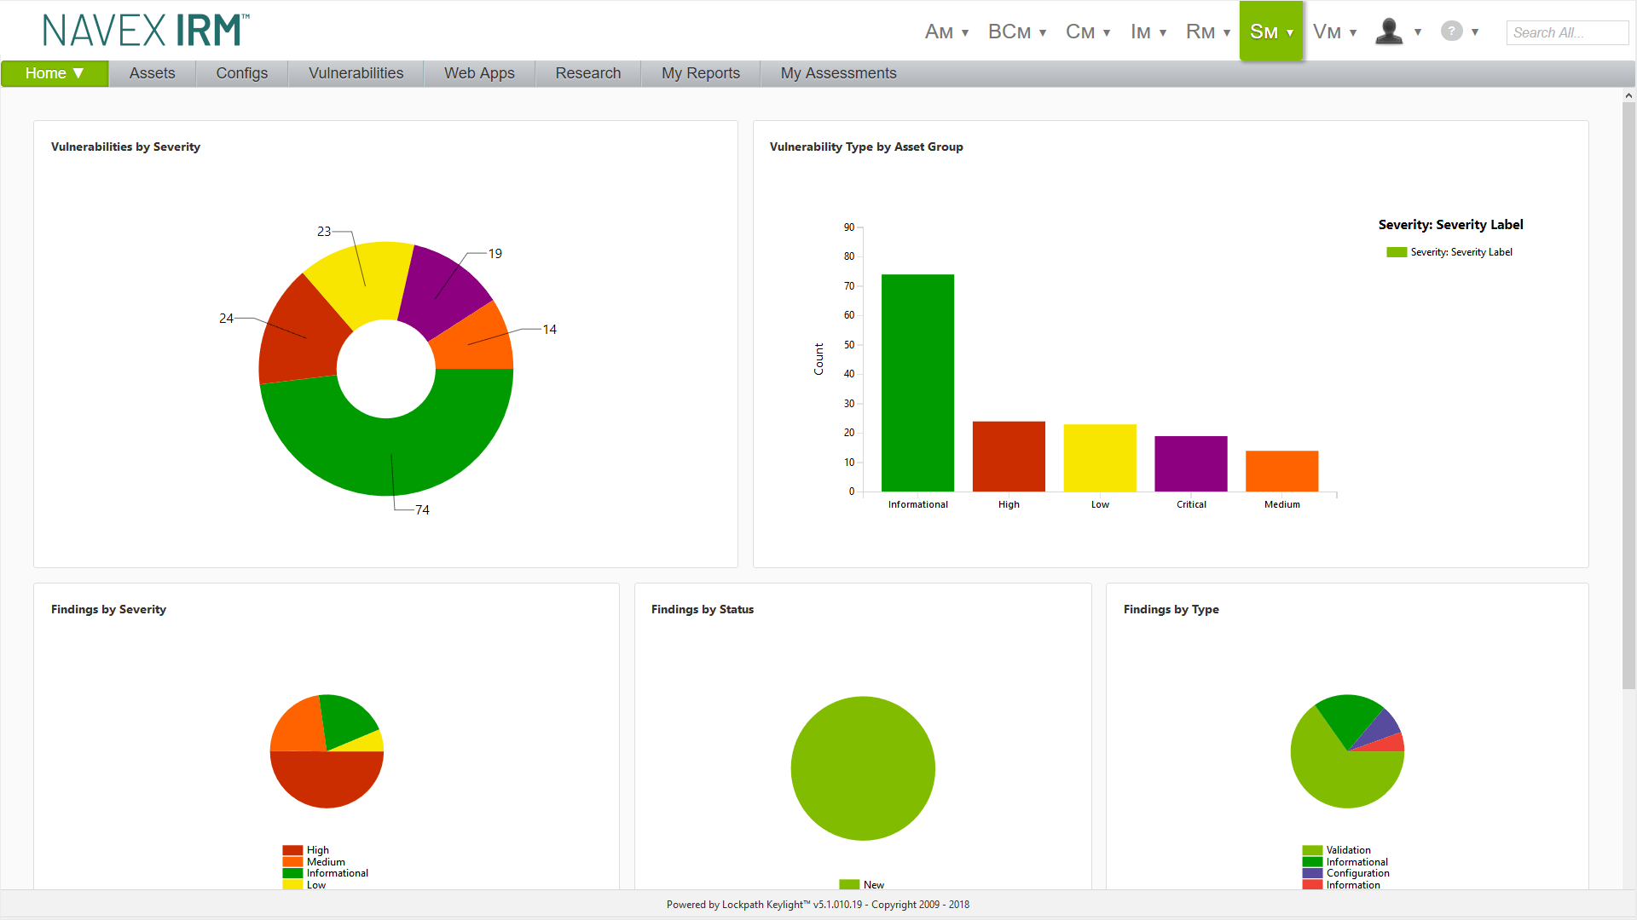The width and height of the screenshot is (1637, 920).
Task: Expand the VM dropdown menu
Action: point(1334,31)
